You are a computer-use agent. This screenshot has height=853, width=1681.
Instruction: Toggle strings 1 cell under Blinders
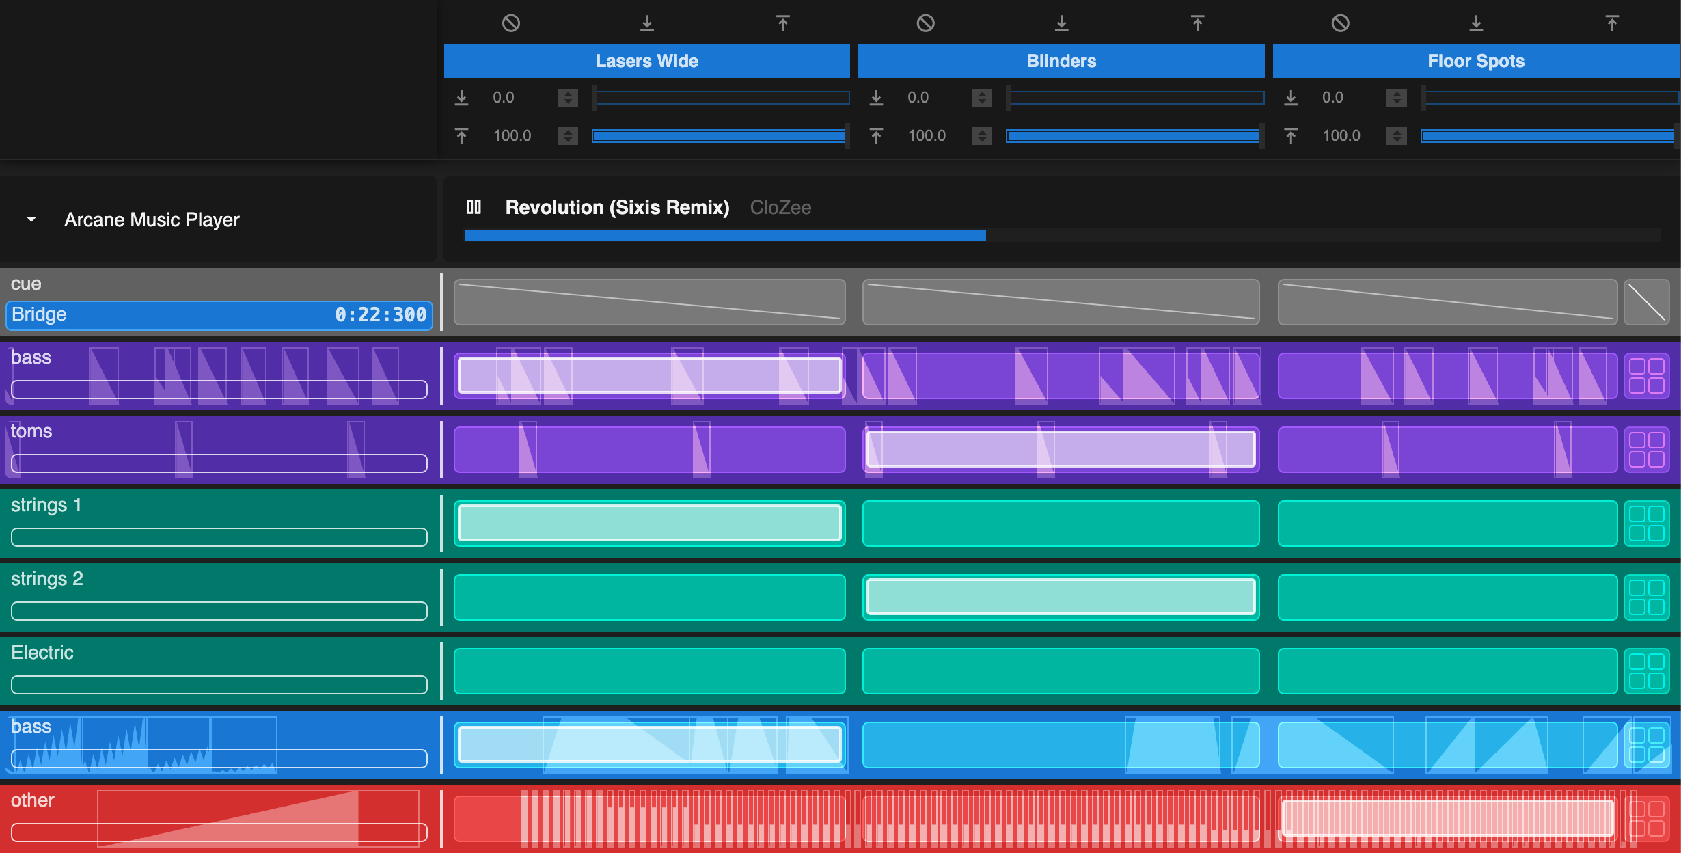point(1061,524)
